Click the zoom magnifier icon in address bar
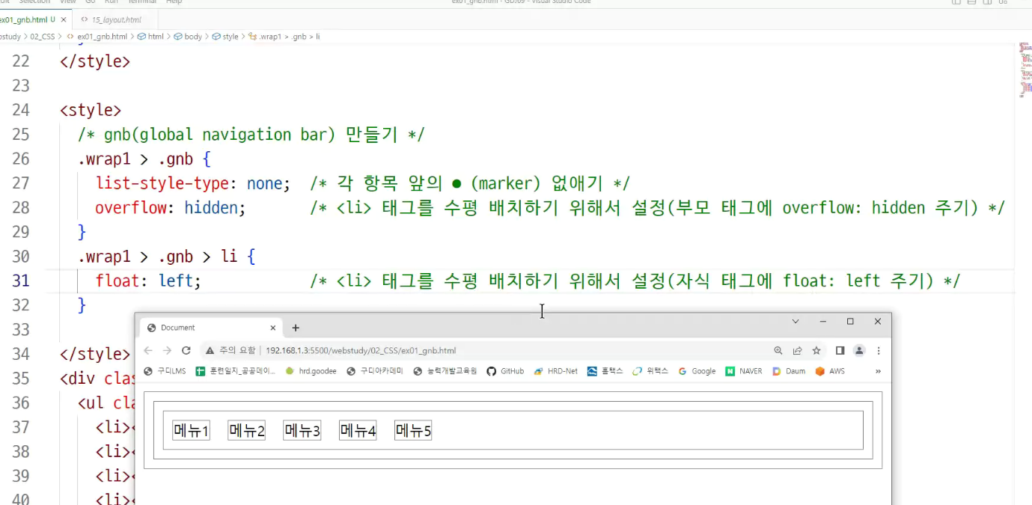This screenshot has height=505, width=1032. (x=778, y=350)
